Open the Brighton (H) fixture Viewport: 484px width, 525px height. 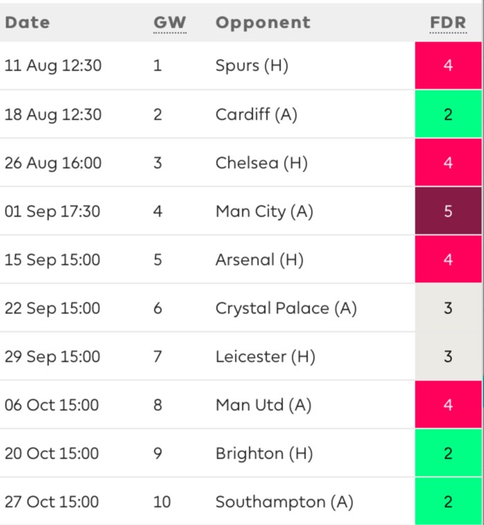[264, 454]
